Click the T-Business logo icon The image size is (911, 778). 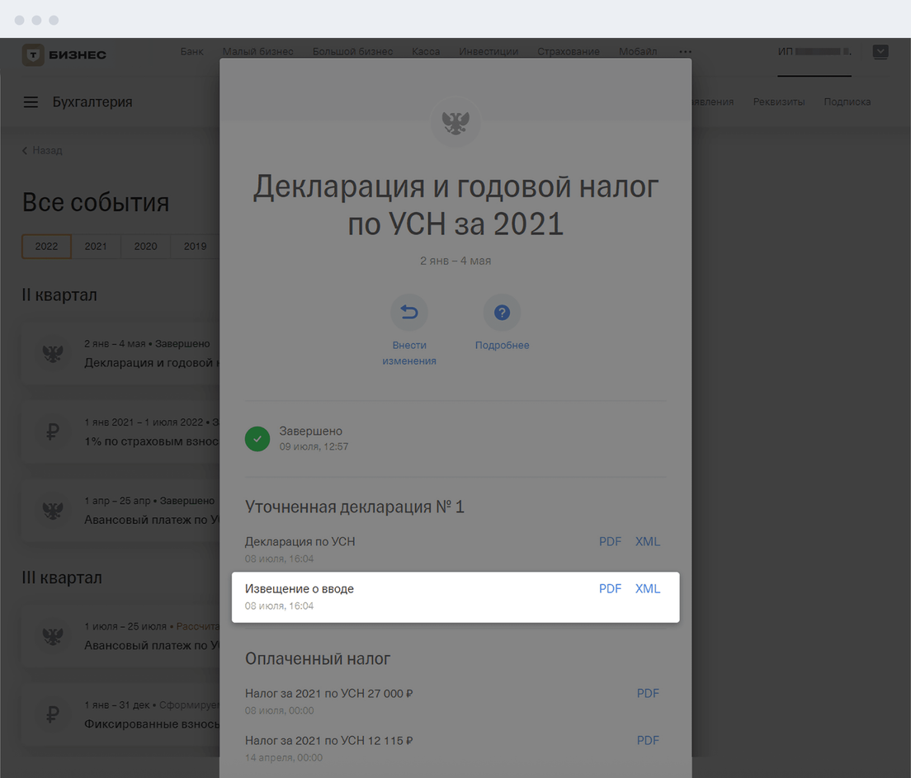point(33,54)
